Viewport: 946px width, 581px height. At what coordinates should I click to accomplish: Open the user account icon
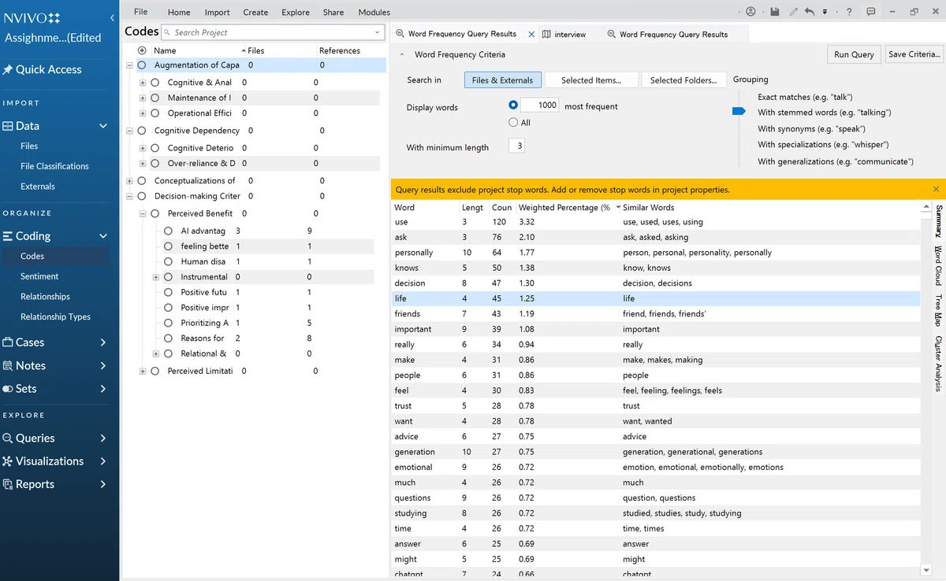coord(750,12)
